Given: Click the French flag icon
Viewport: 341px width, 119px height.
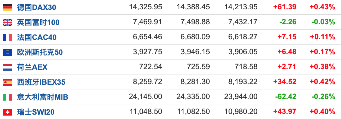Looking at the screenshot, I should tap(8, 37).
